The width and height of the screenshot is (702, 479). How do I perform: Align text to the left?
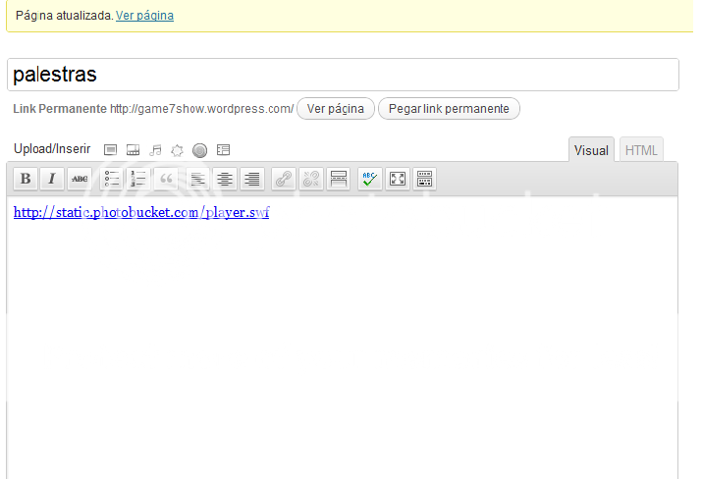coord(197,179)
